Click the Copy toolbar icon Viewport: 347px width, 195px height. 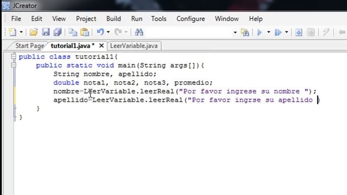[x=73, y=32]
